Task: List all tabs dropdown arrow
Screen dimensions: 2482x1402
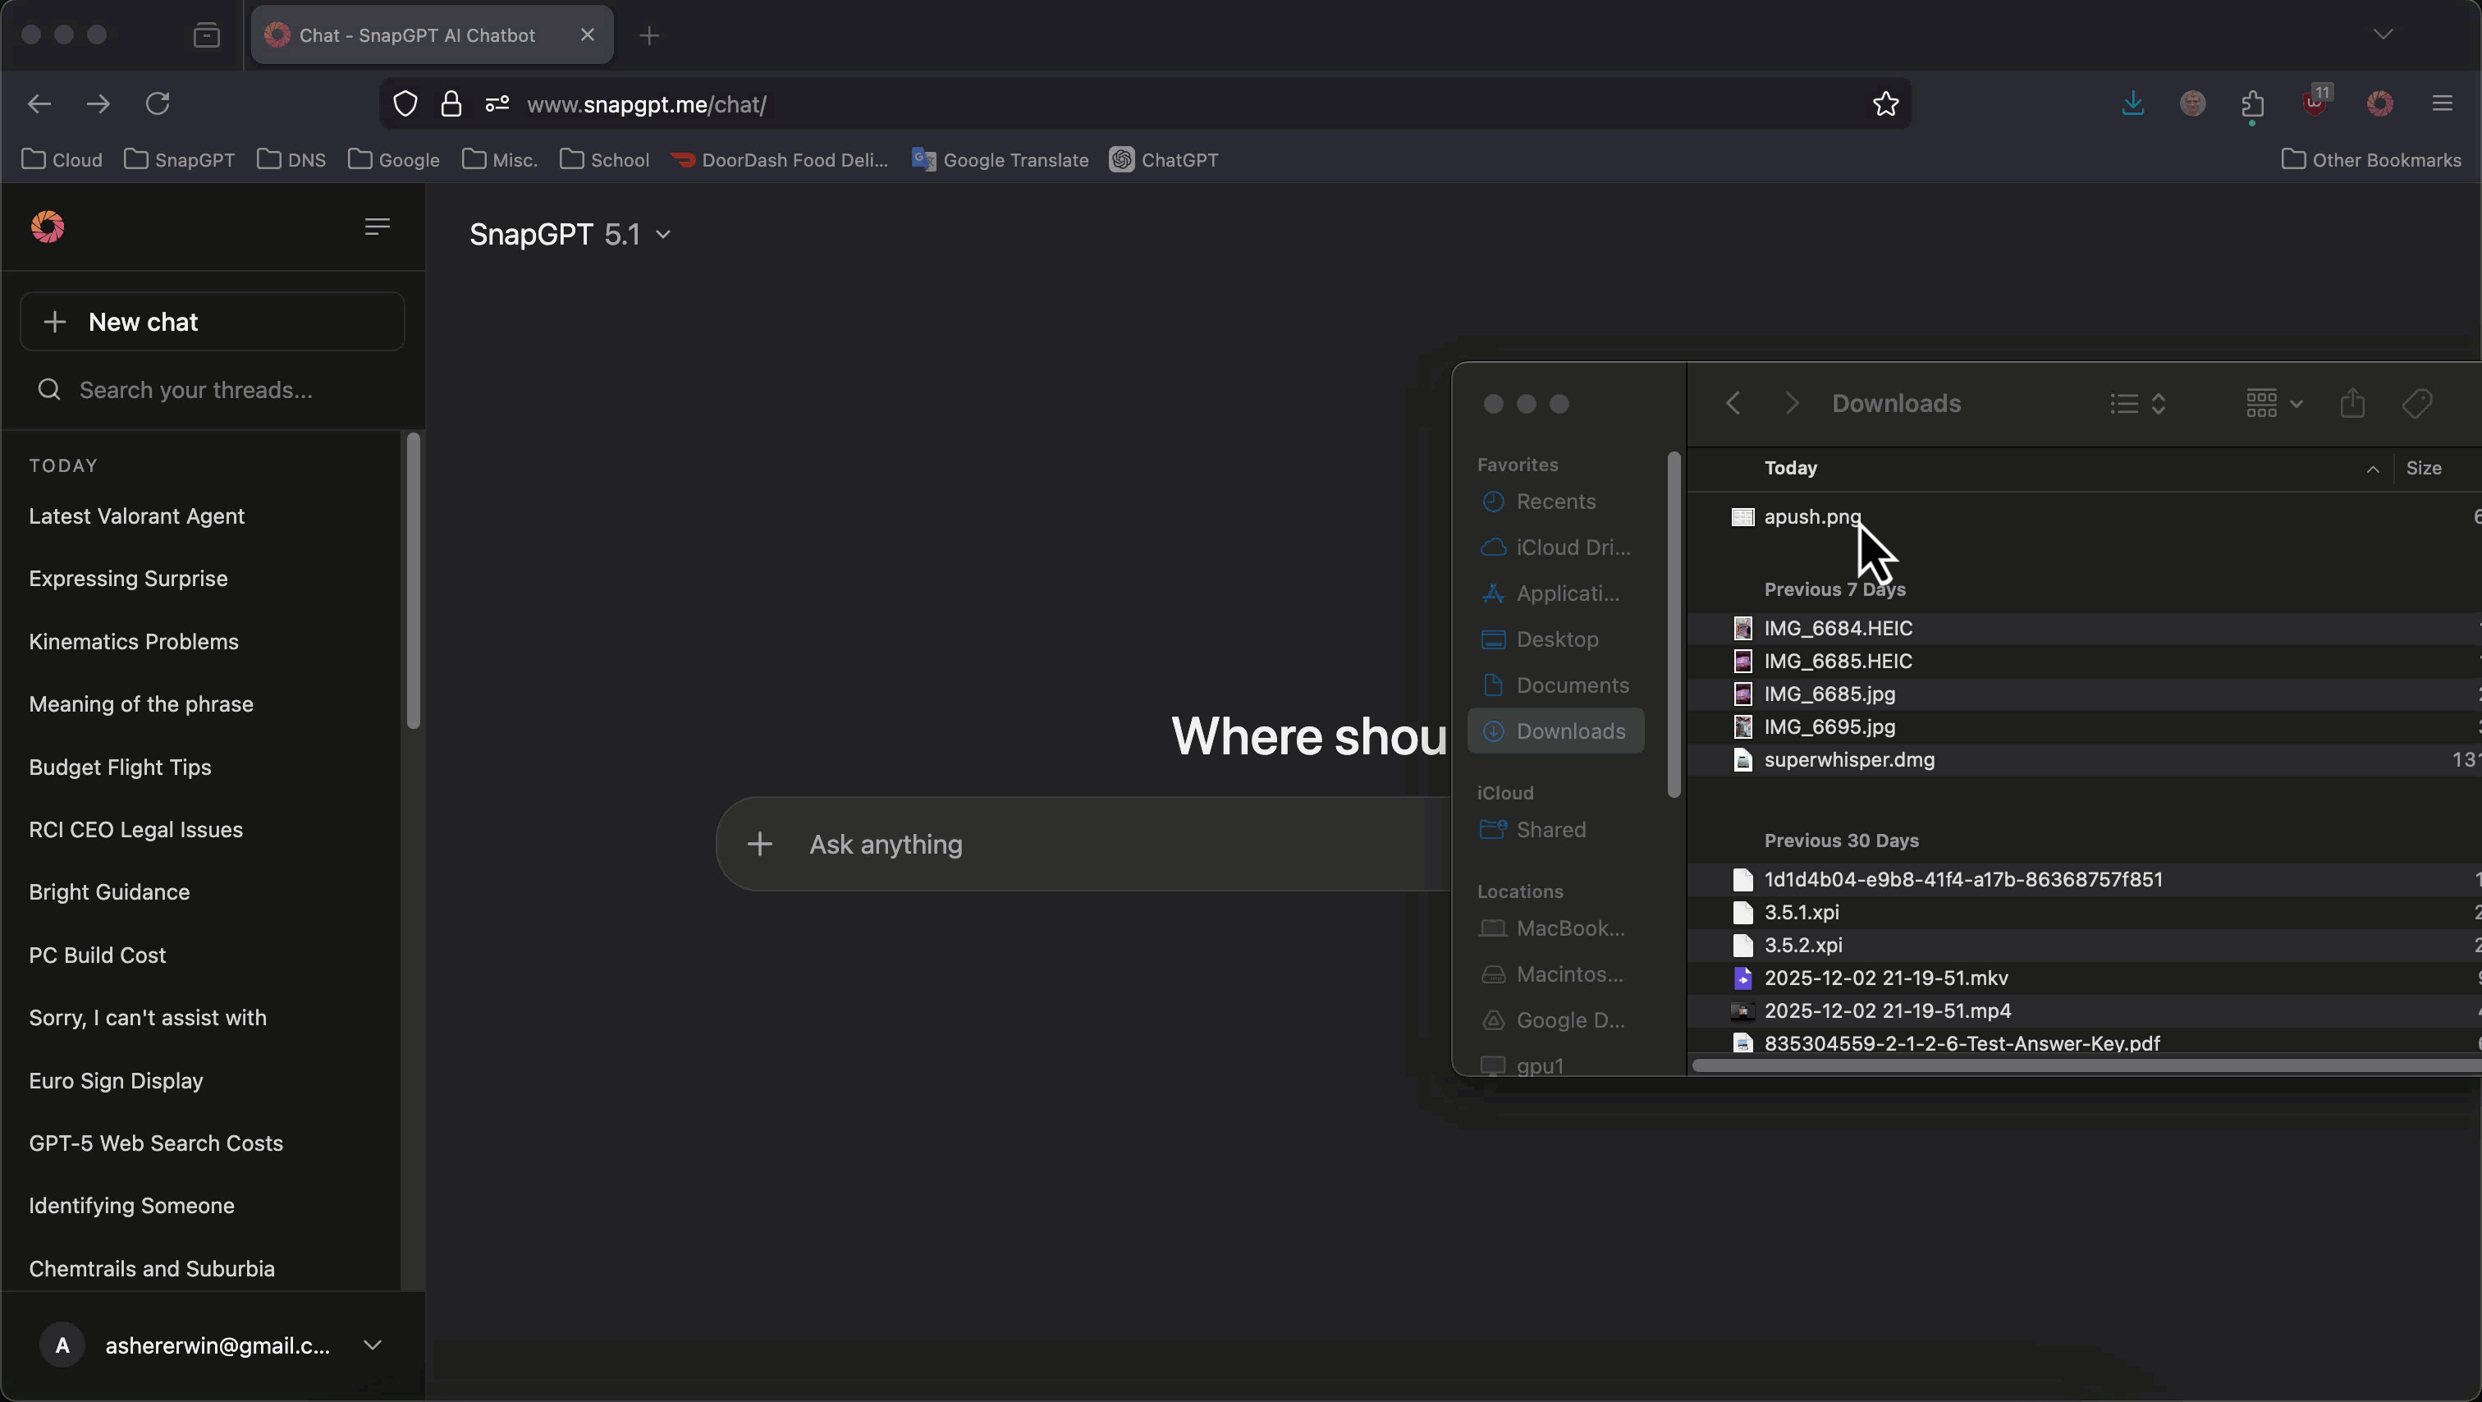Action: [x=2383, y=34]
